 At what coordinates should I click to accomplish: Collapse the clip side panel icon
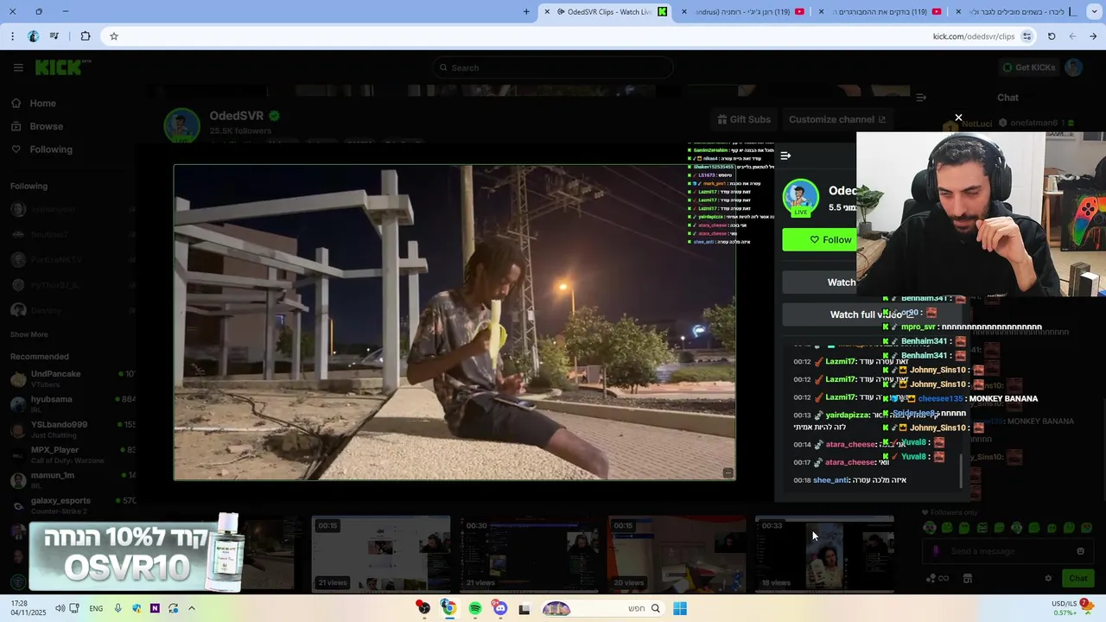785,155
